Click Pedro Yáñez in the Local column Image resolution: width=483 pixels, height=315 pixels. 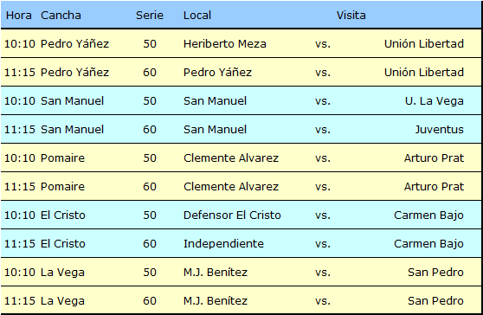217,73
